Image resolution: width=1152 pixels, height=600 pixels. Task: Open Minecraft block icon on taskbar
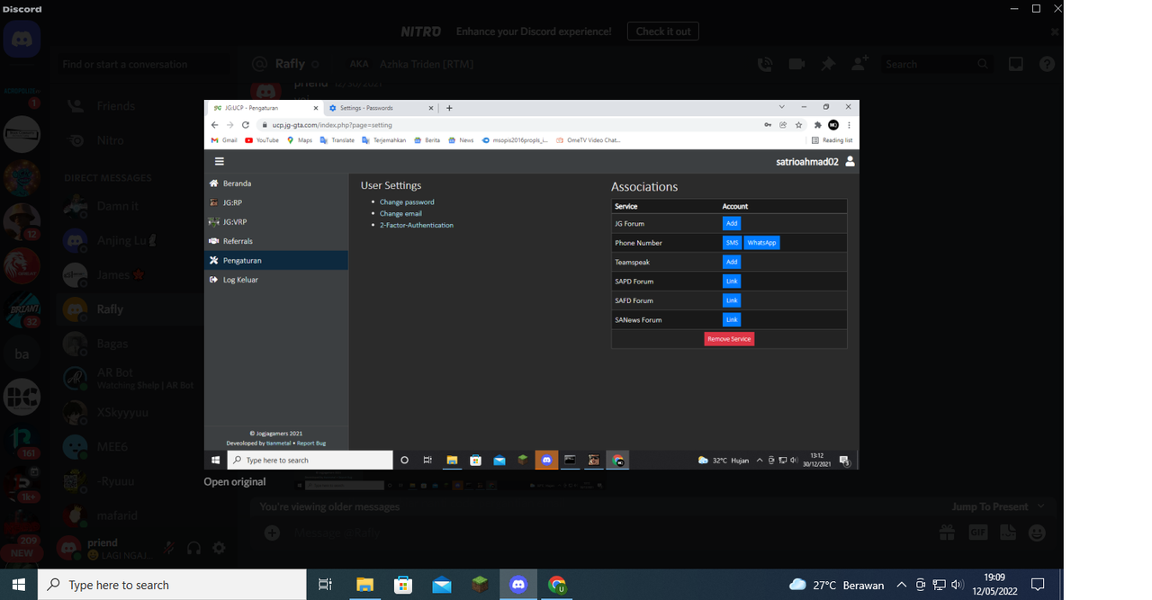click(480, 585)
